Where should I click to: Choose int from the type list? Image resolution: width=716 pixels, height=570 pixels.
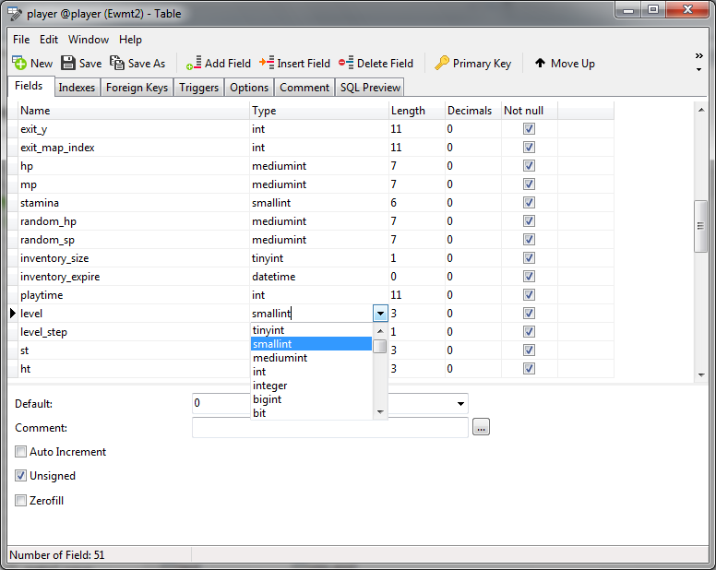[x=312, y=372]
